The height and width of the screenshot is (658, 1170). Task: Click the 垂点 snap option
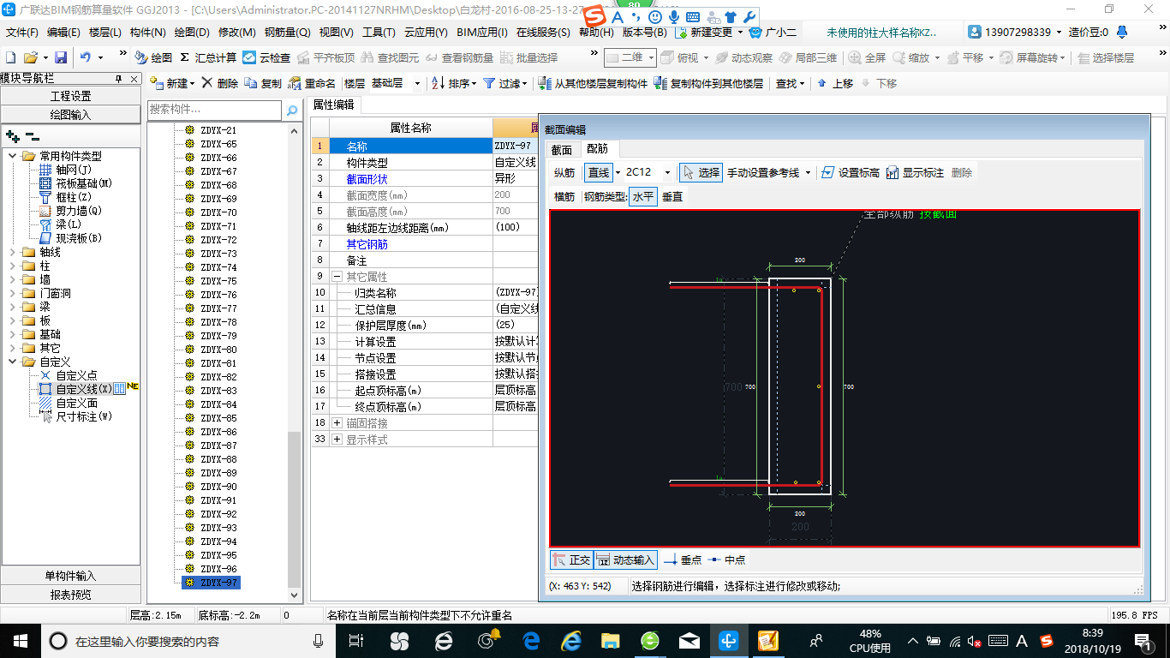point(683,559)
